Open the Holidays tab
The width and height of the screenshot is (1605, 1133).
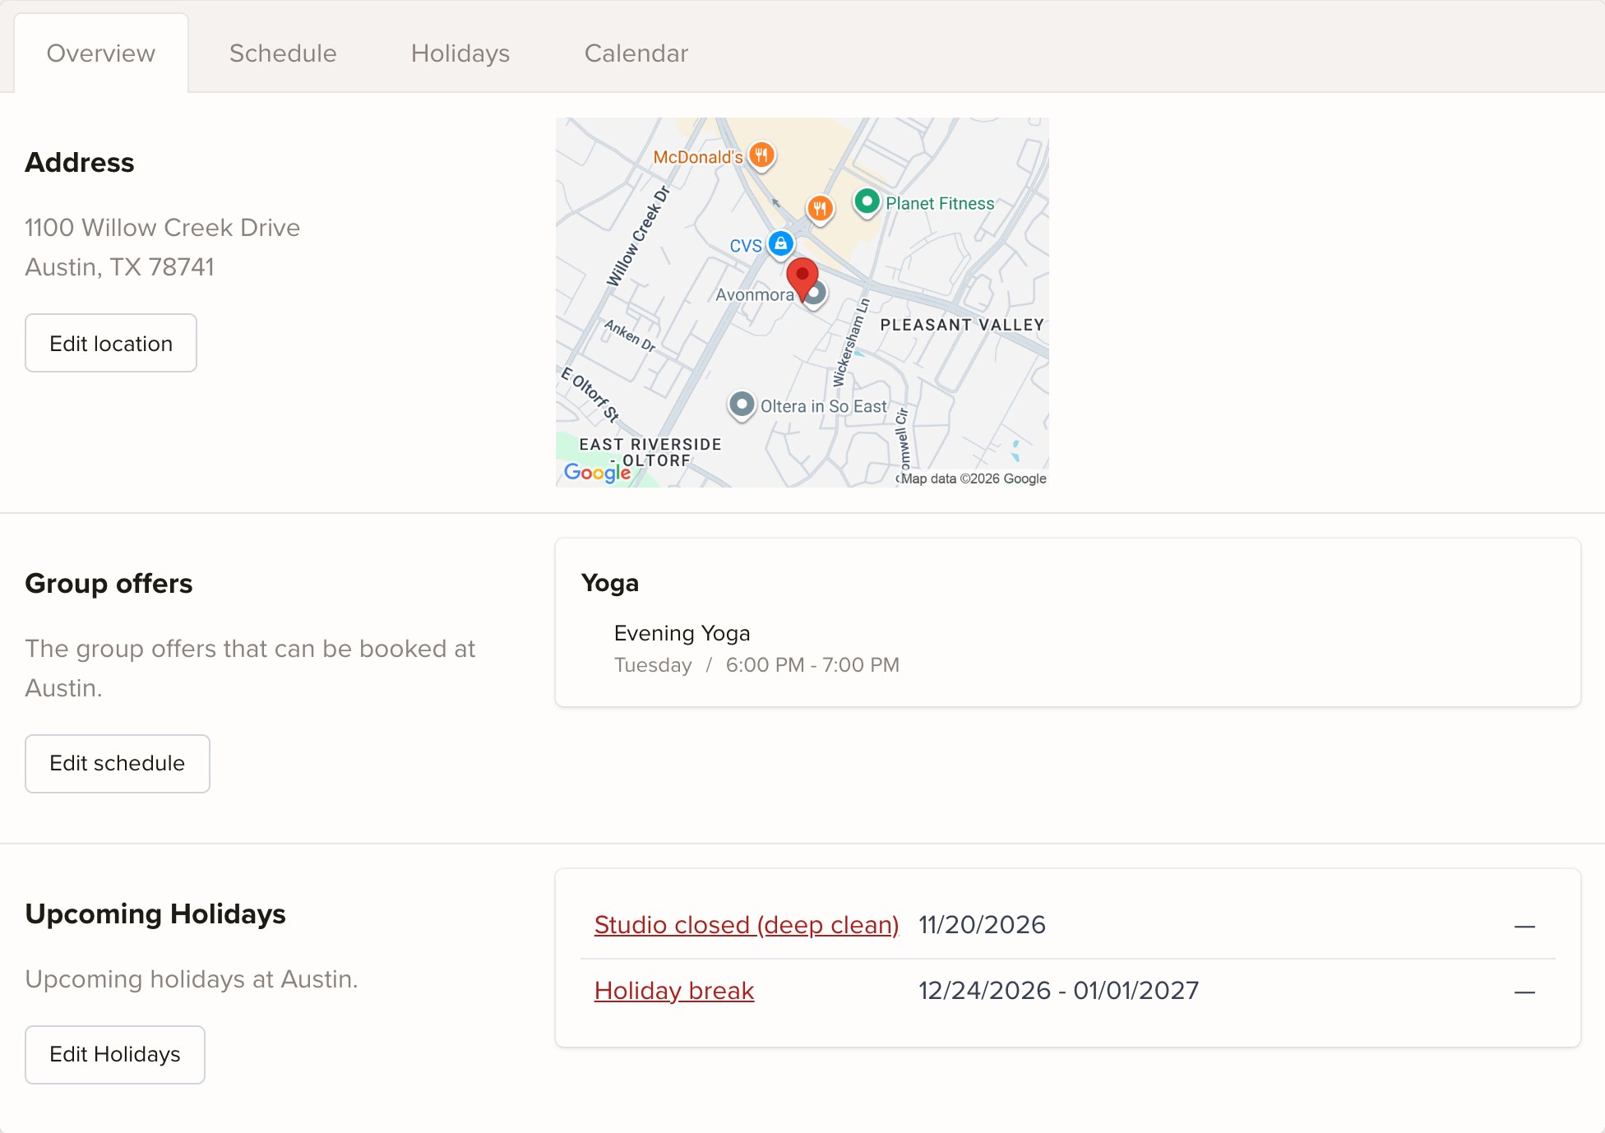(x=460, y=53)
